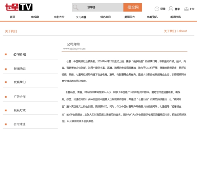Click the upload icon beside 上传

186,9
